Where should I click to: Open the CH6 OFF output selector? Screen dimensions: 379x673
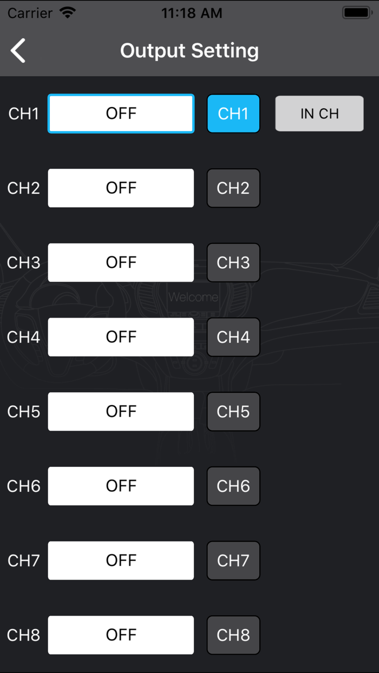[121, 486]
